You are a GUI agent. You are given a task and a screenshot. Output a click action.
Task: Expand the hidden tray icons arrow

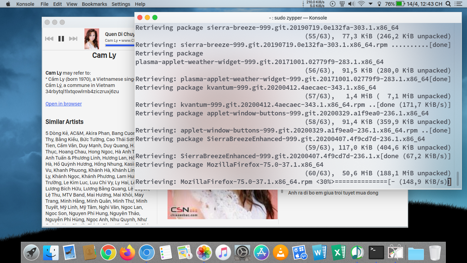point(371,4)
